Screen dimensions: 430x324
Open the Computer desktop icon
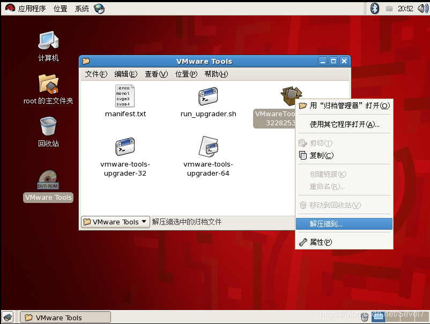click(48, 41)
